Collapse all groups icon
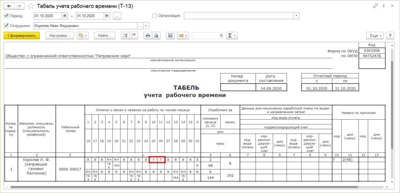Image resolution: width=400 pixels, height=193 pixels. pos(134,35)
